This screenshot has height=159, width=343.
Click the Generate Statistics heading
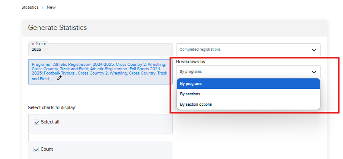pyautogui.click(x=57, y=28)
